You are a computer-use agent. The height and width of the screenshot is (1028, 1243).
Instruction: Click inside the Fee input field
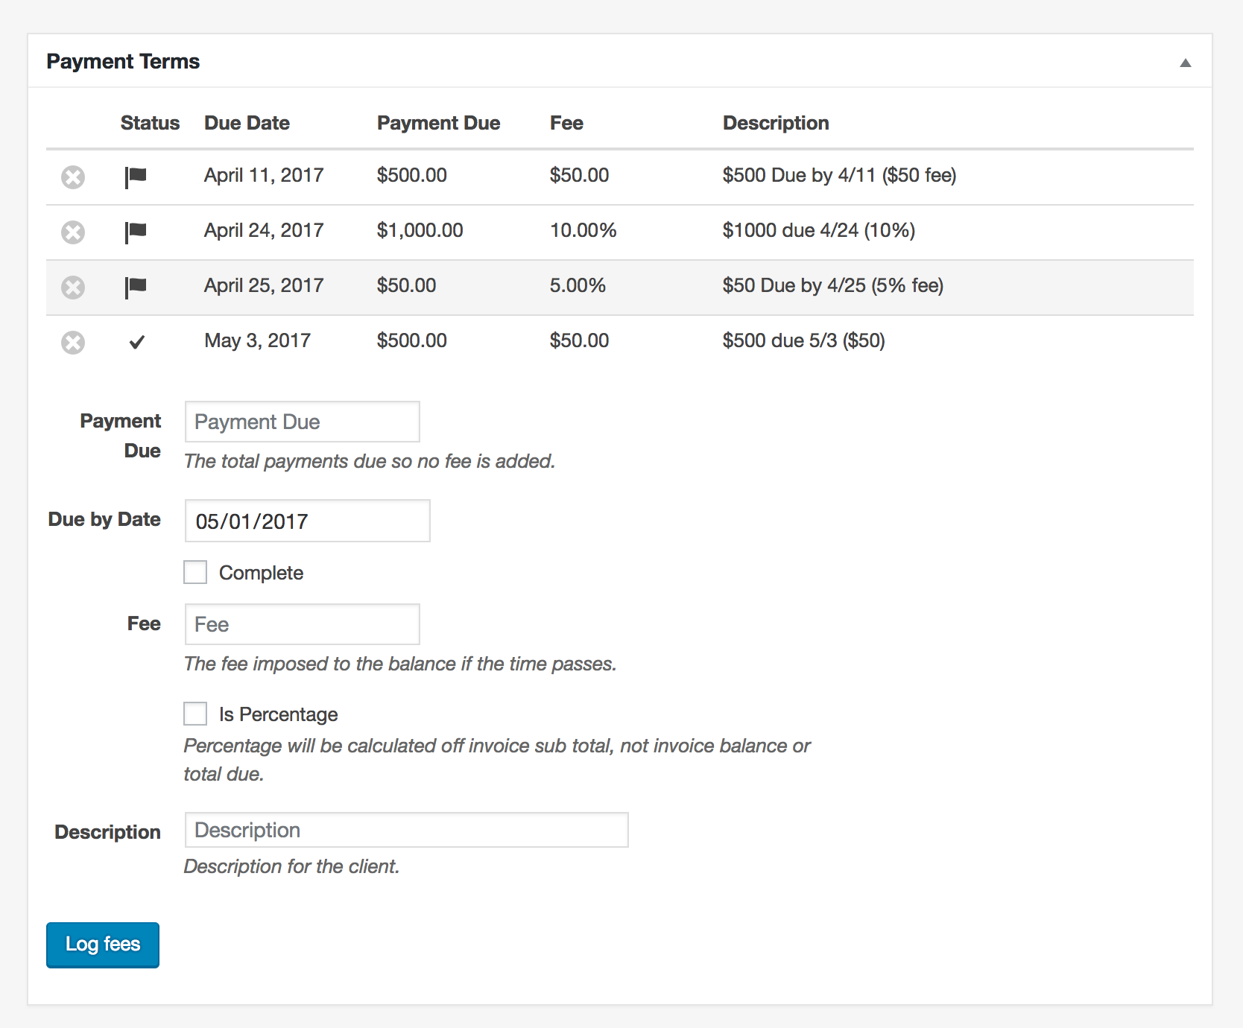click(x=302, y=624)
